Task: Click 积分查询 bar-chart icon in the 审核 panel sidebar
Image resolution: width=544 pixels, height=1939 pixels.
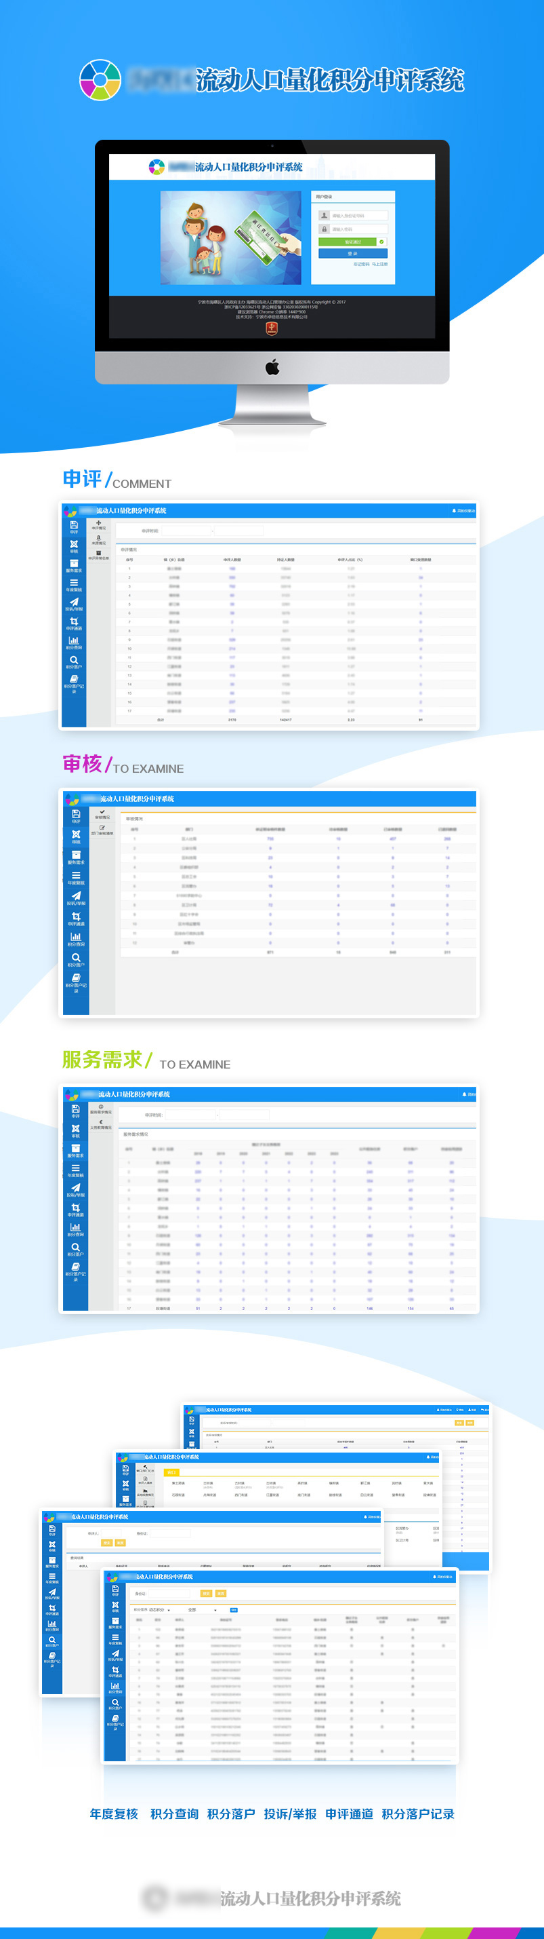Action: pos(76,938)
